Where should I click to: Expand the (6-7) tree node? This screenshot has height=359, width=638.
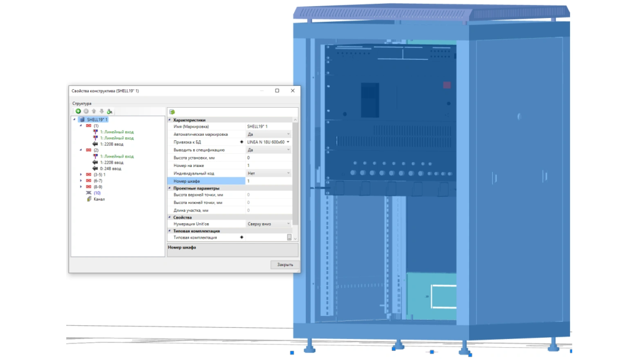pos(81,181)
